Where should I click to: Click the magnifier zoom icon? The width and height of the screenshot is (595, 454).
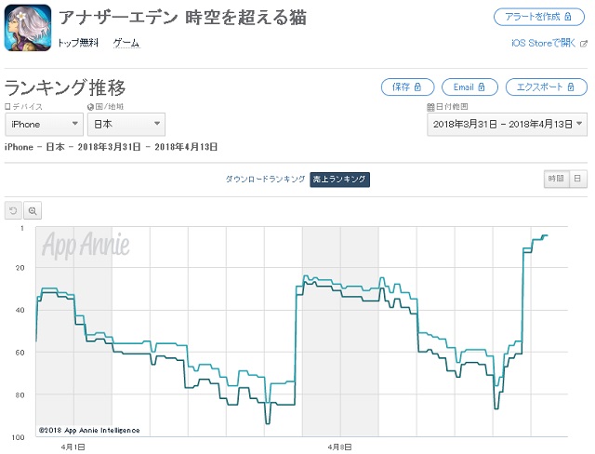click(x=33, y=210)
